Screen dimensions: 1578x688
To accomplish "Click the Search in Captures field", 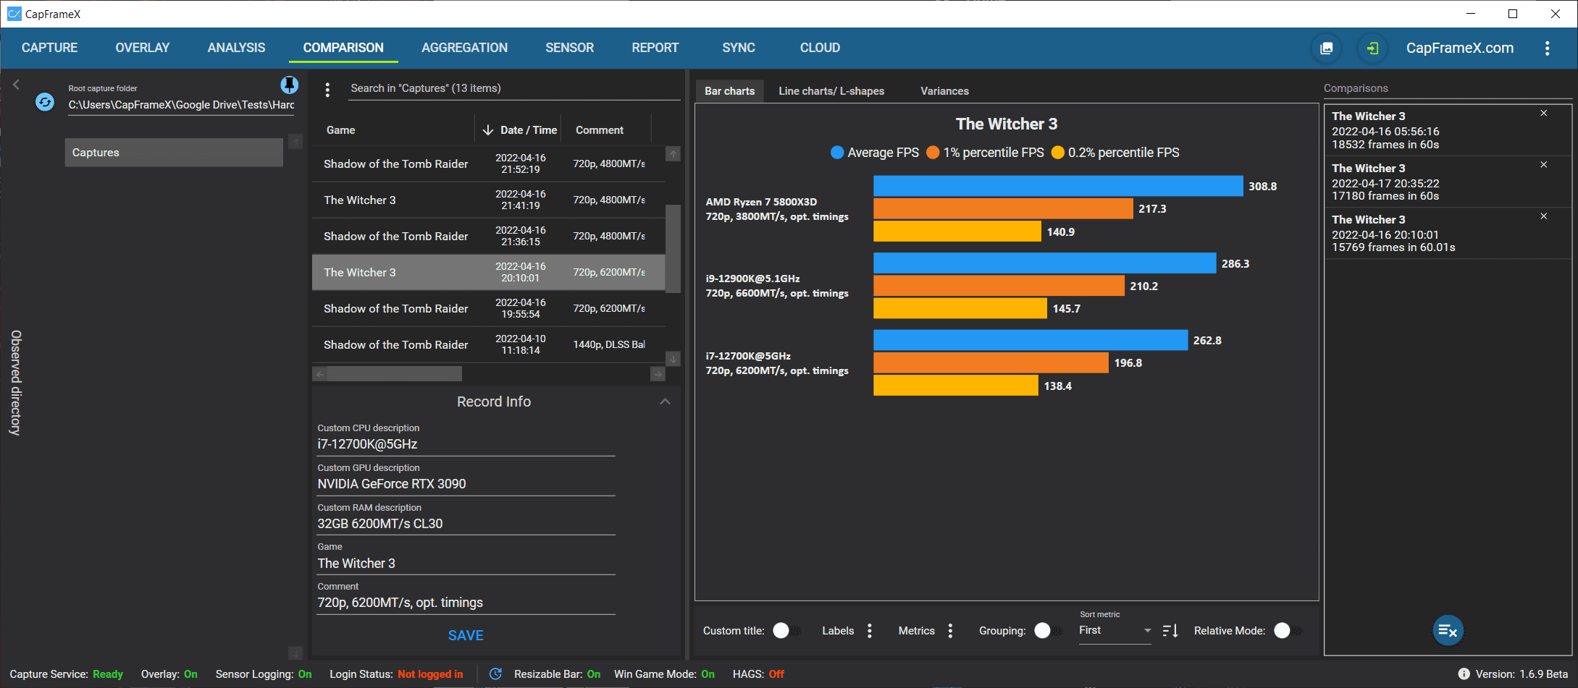I will pos(513,88).
